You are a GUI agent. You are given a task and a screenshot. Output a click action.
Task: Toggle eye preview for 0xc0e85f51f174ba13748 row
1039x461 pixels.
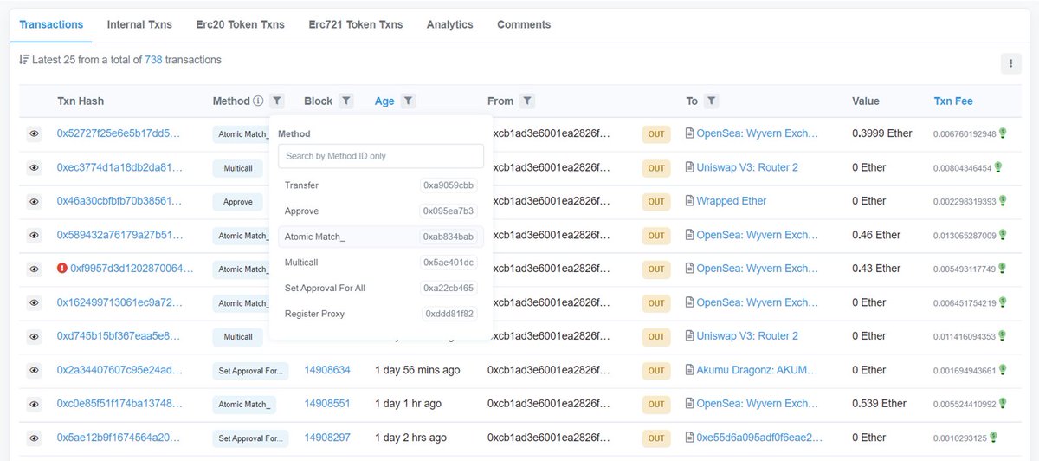tap(34, 405)
